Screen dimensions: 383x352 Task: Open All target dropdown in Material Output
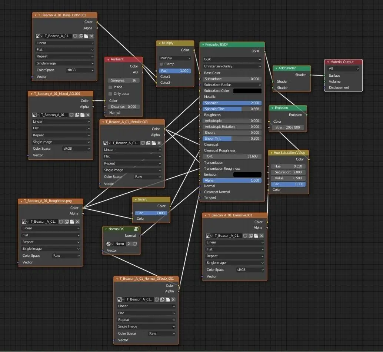tap(343, 69)
